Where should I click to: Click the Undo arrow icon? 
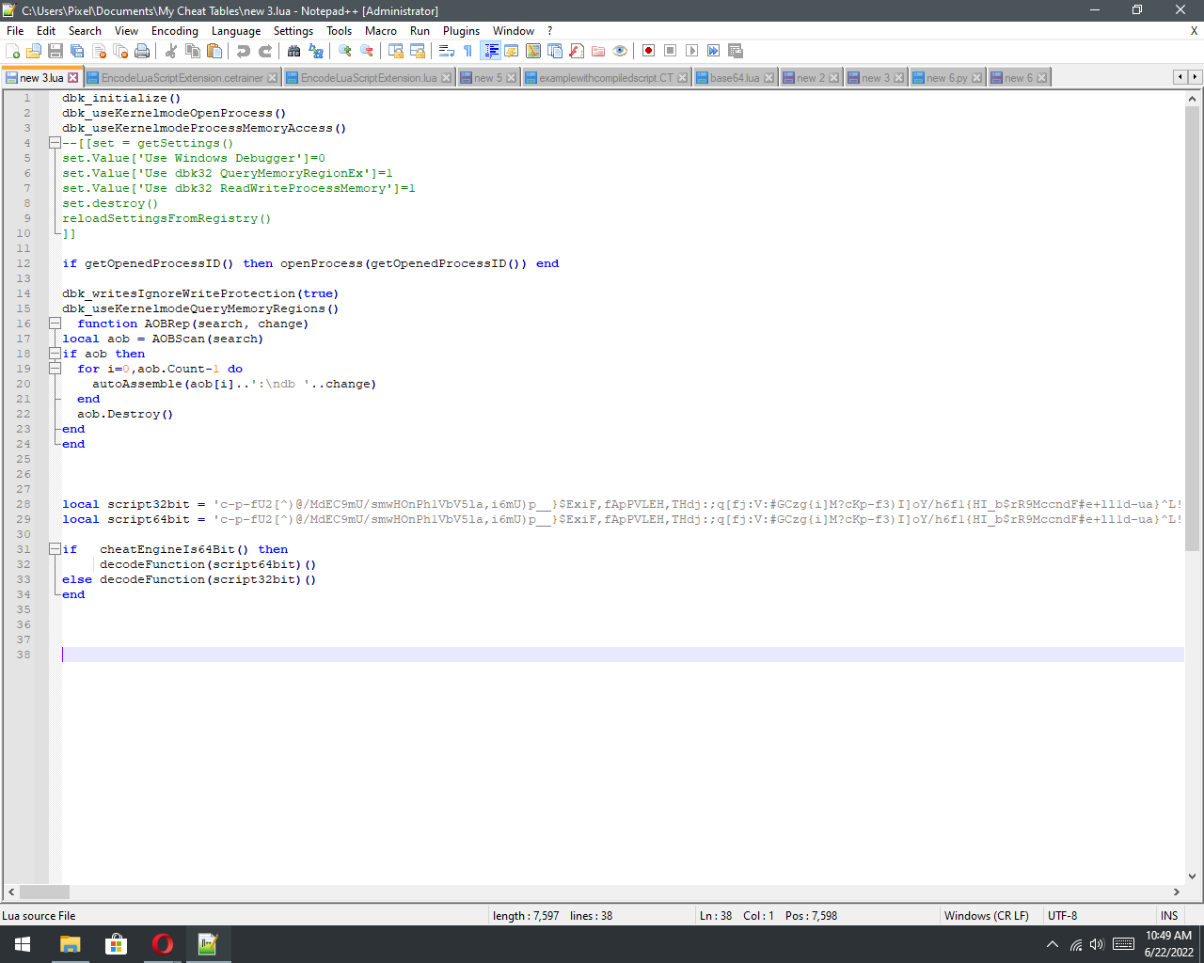point(244,51)
